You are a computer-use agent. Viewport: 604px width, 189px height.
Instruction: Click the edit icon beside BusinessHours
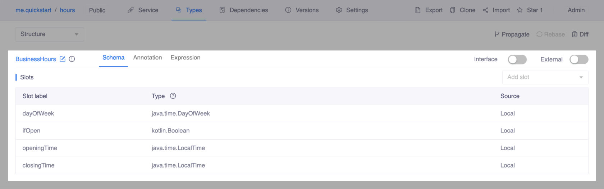tap(63, 59)
